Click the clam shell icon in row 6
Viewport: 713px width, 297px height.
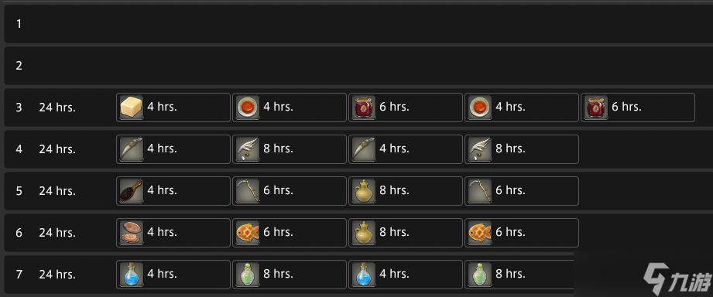point(132,233)
